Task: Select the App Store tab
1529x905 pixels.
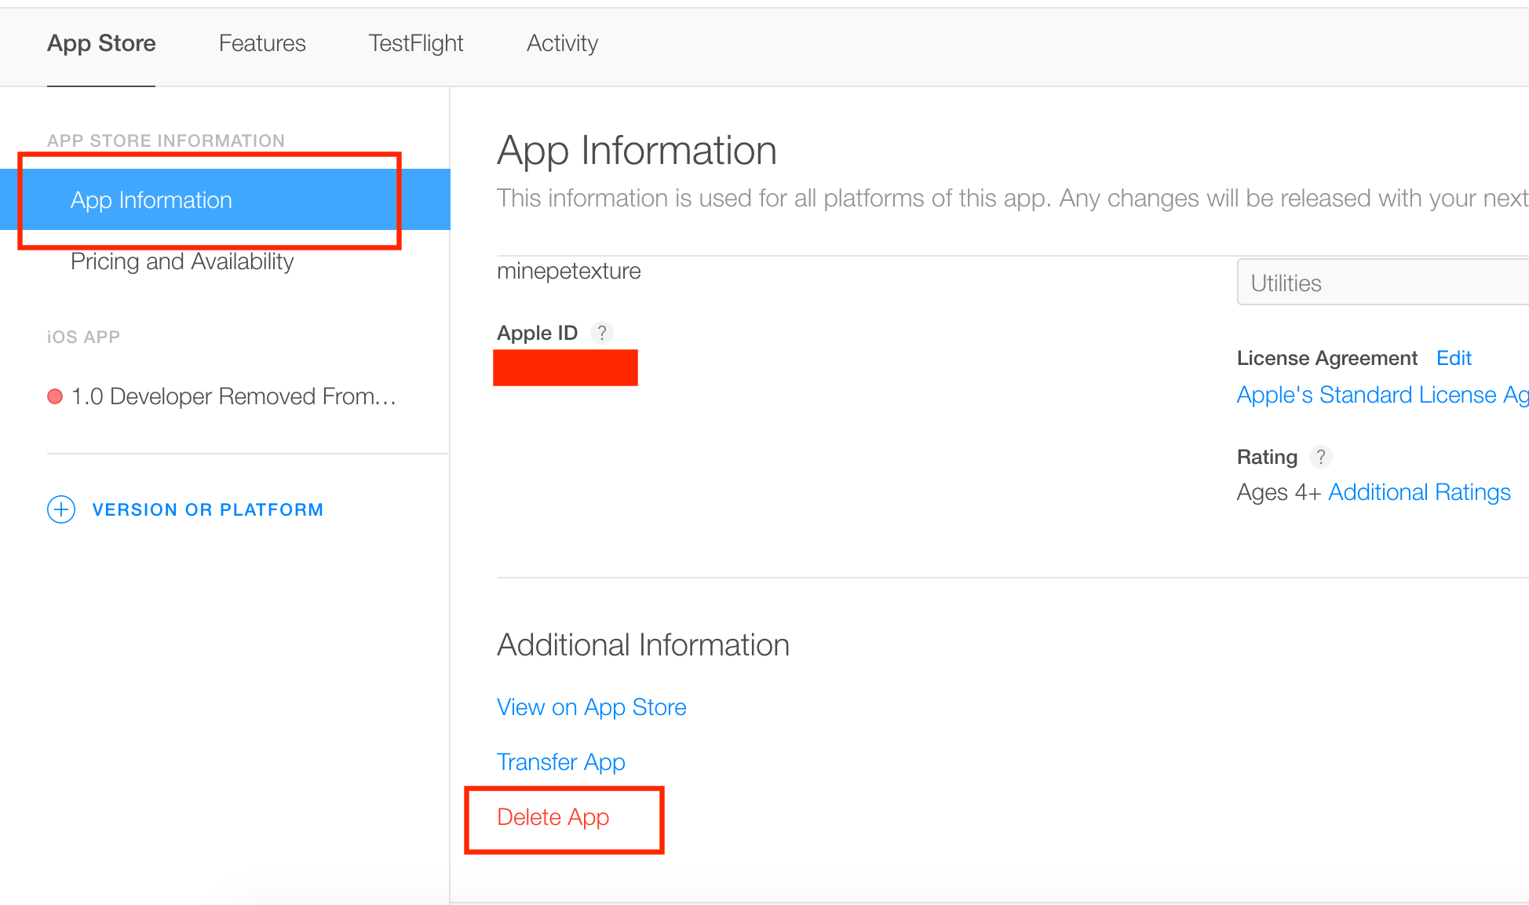Action: click(x=101, y=43)
